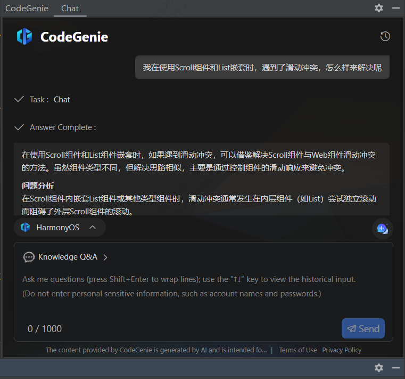This screenshot has height=379, width=405.
Task: Open the Privacy Policy link
Action: [x=342, y=350]
